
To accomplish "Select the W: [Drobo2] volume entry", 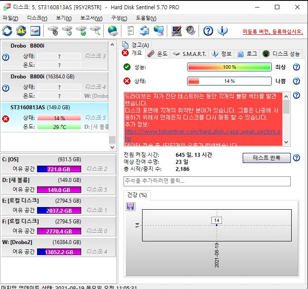I will click(58, 247).
